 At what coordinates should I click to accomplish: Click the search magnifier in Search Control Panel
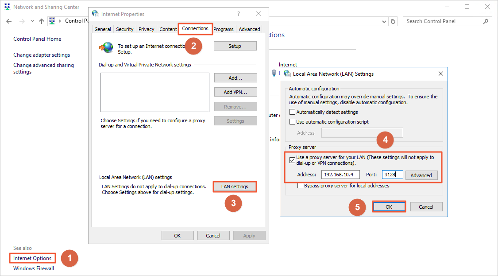(486, 21)
